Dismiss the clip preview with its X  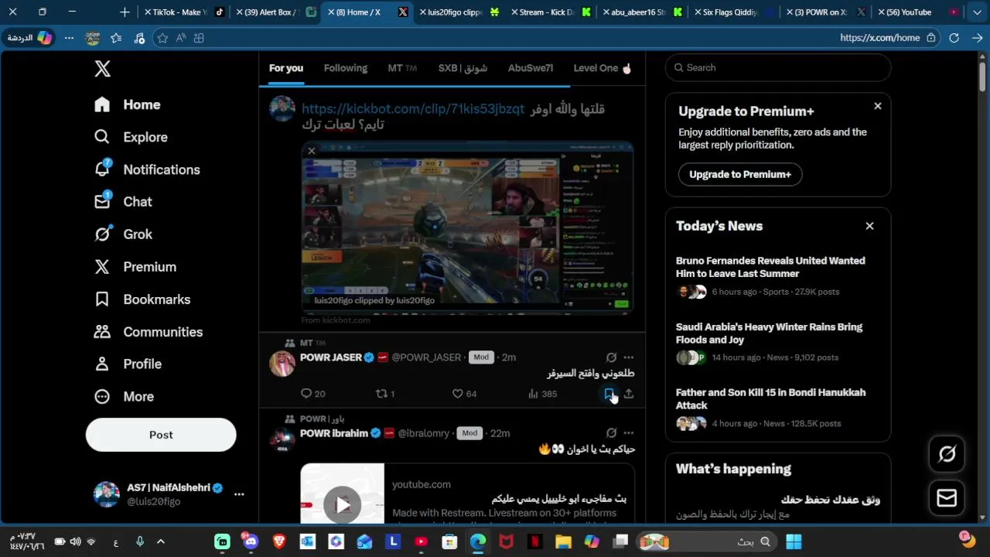coord(312,151)
